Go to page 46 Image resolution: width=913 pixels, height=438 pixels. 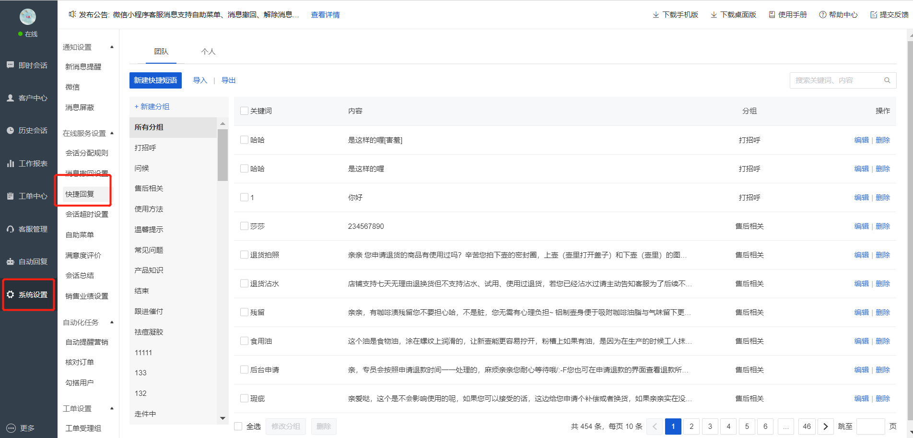point(807,427)
